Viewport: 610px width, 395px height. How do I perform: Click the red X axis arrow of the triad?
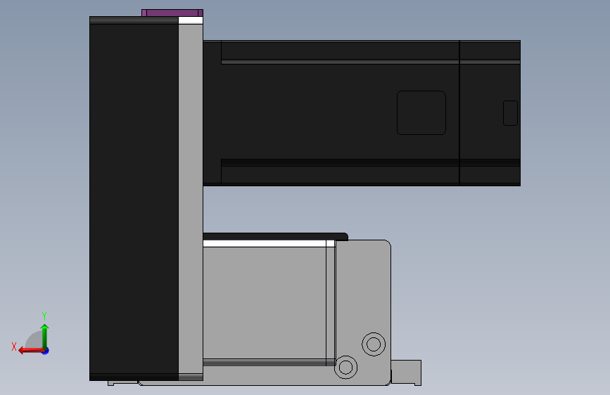[30, 351]
